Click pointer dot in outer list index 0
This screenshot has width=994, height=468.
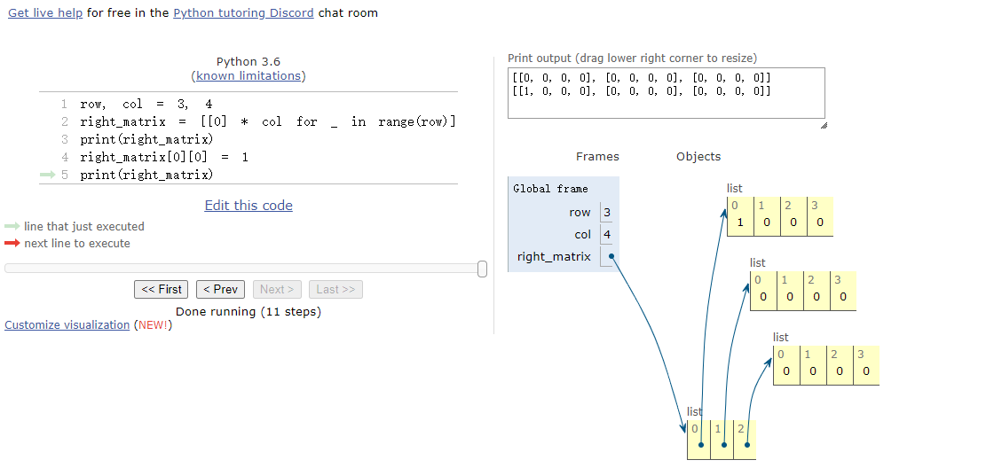pyautogui.click(x=701, y=445)
